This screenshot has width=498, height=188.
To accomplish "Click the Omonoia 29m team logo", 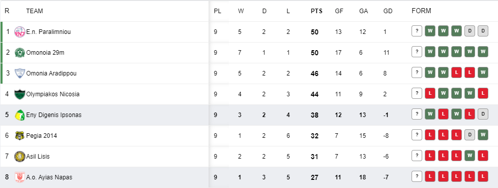I will pyautogui.click(x=20, y=53).
